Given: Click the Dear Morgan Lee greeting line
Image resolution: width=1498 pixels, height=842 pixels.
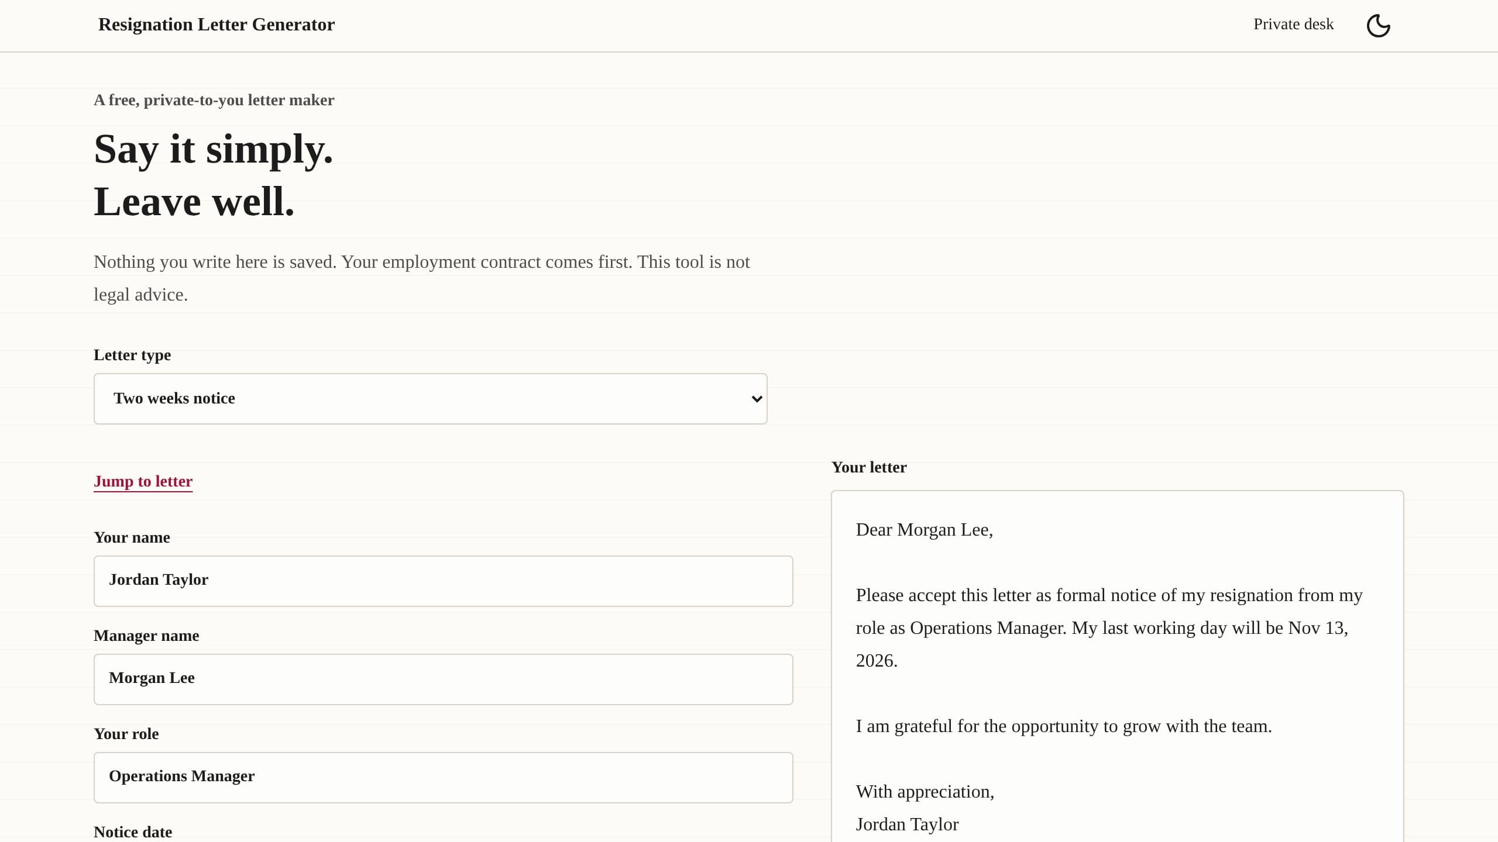Looking at the screenshot, I should (x=924, y=530).
